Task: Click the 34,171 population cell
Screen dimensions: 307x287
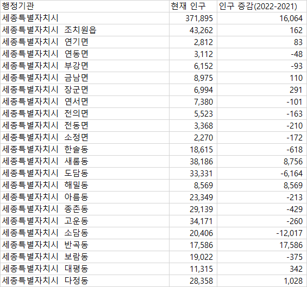Action: tap(193, 221)
